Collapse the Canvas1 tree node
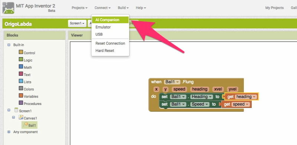 pyautogui.click(x=13, y=117)
